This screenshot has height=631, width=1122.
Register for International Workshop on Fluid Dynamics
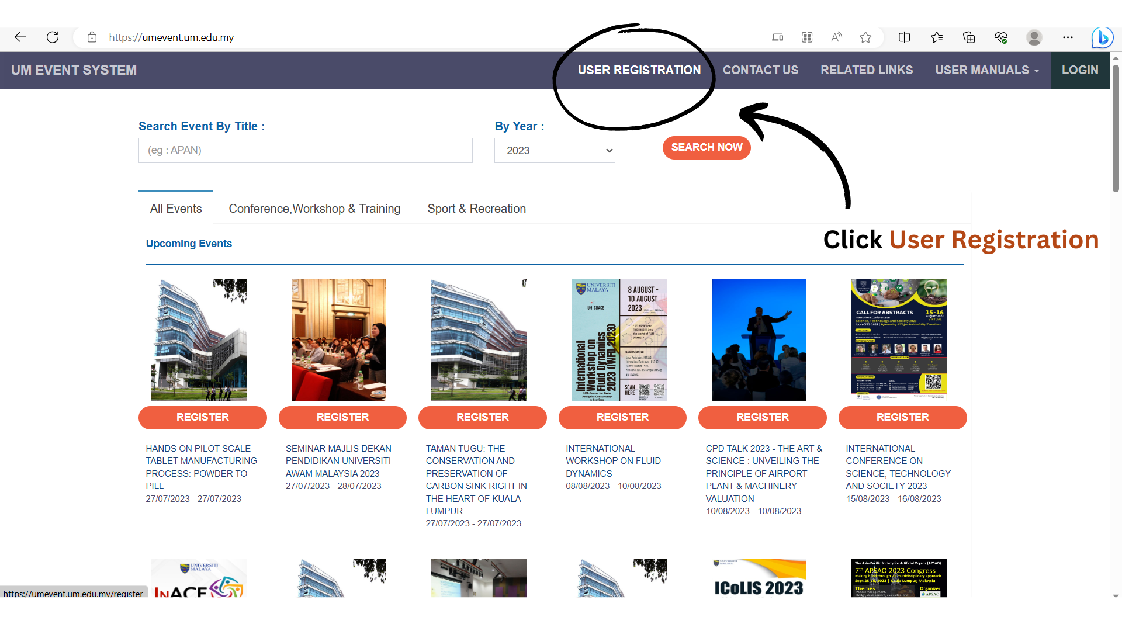pos(622,417)
